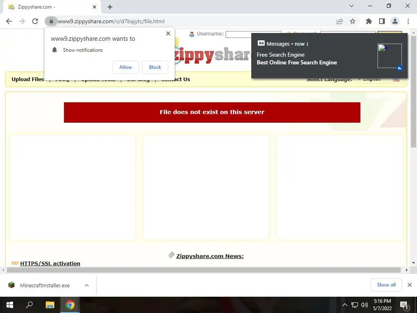Screen dimensions: 417x313
Task: Expand MinecraftInstaller.exe download options arrow
Action: (x=87, y=285)
